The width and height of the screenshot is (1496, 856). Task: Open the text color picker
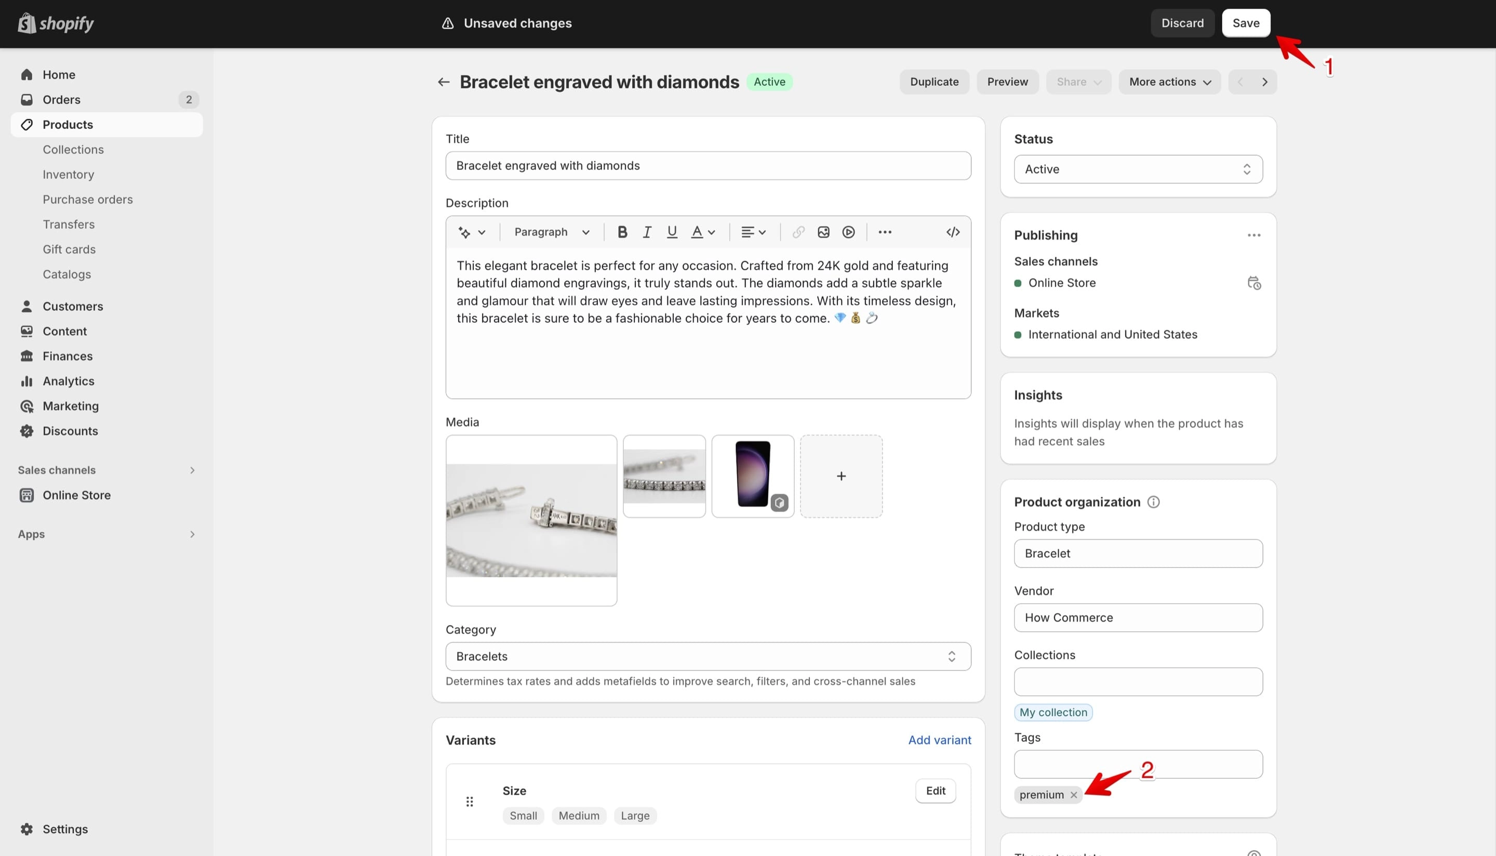[703, 232]
